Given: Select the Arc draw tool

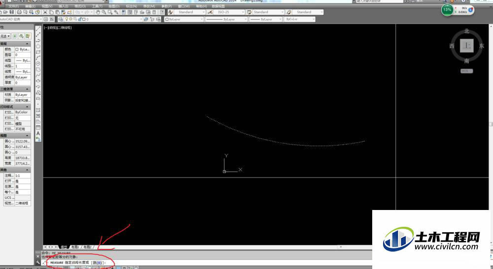Looking at the screenshot, I should [x=38, y=58].
